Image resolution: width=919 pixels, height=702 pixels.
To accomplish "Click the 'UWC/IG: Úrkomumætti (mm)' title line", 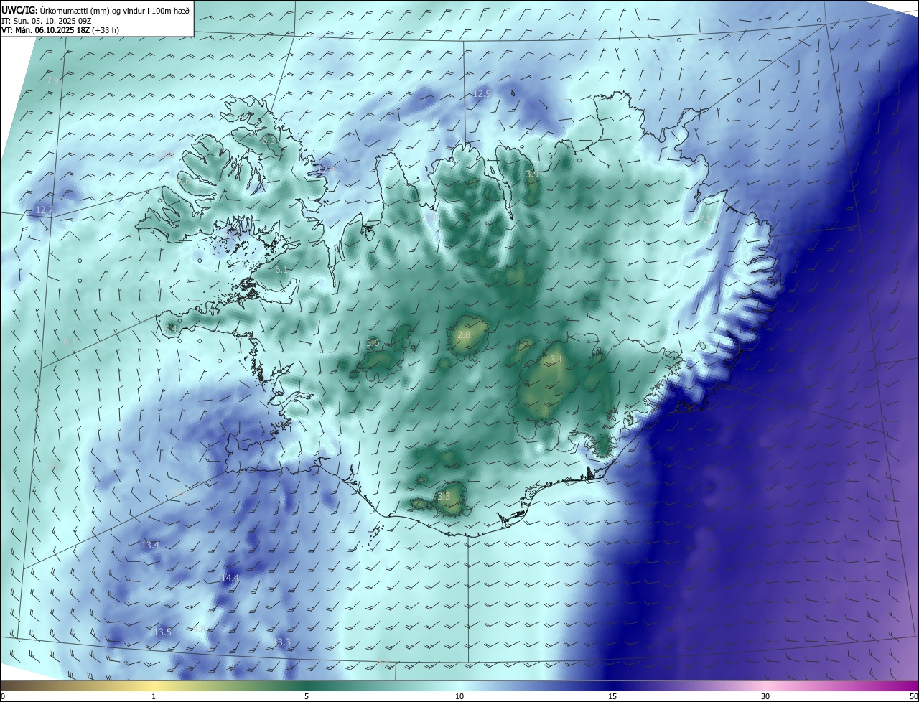I will tap(95, 10).
